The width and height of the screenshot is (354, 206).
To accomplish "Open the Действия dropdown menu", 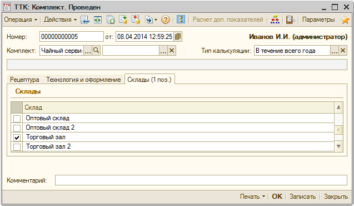I will [x=60, y=19].
